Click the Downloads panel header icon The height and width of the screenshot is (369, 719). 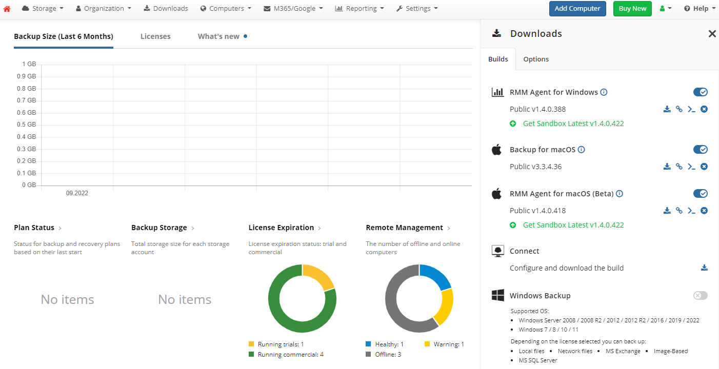496,34
